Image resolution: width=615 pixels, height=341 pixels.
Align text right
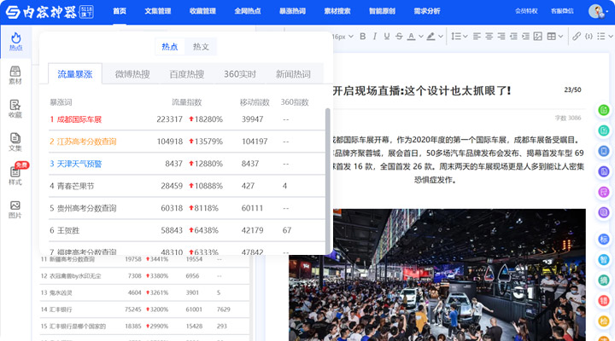tap(501, 37)
